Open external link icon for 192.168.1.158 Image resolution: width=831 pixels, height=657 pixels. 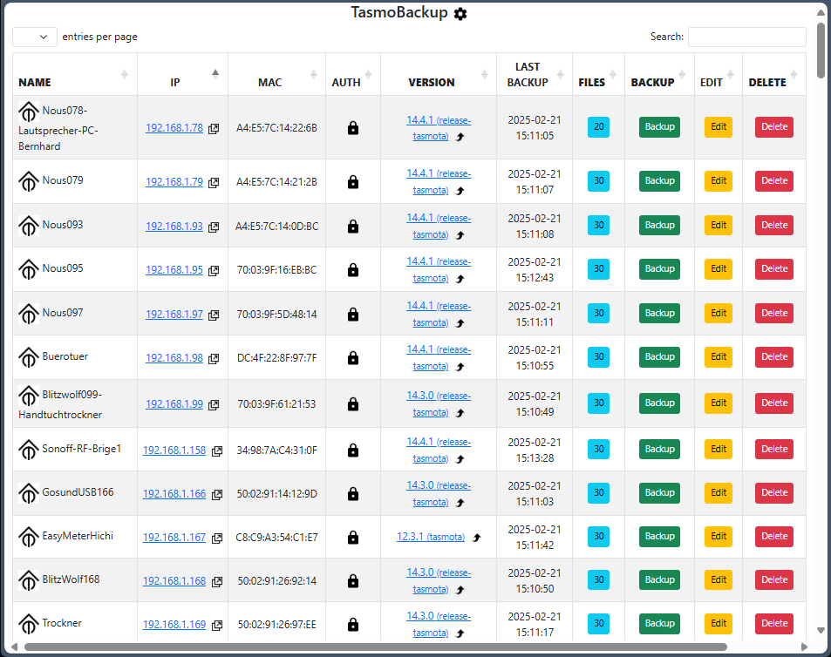(x=217, y=451)
